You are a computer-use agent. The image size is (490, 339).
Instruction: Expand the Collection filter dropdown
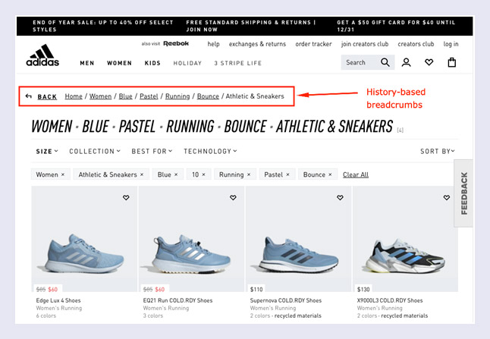[x=95, y=151]
